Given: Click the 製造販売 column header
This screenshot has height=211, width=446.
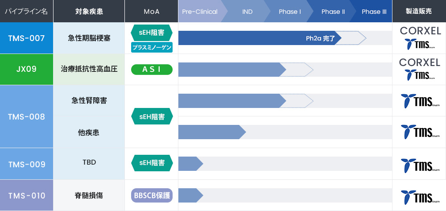Looking at the screenshot, I should (x=419, y=12).
